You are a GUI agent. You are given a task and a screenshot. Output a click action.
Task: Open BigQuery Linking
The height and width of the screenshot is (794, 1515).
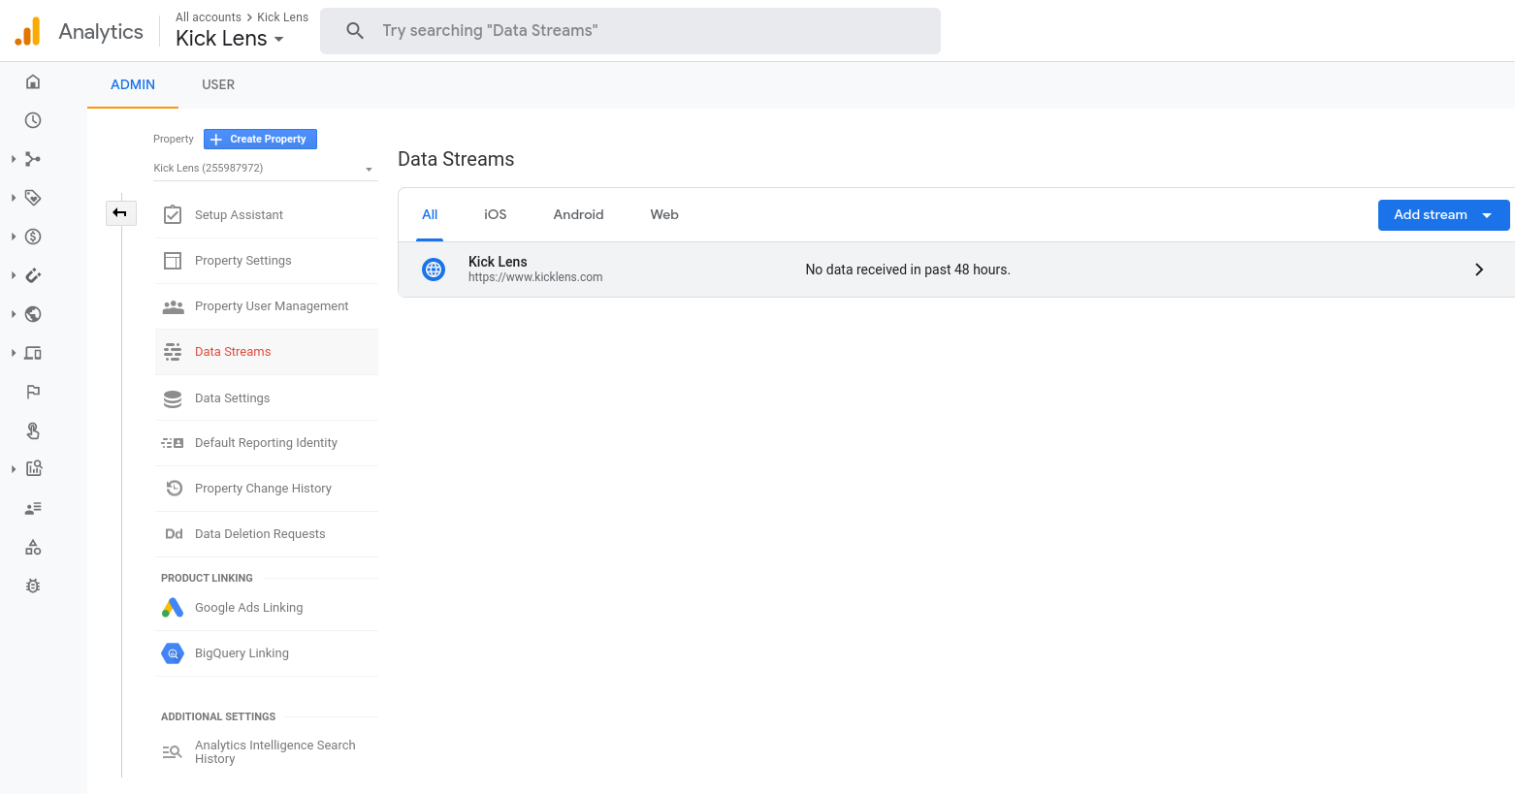pyautogui.click(x=242, y=653)
